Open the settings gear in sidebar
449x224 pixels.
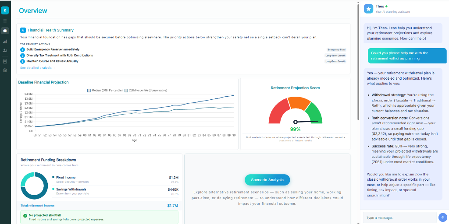pyautogui.click(x=5, y=70)
